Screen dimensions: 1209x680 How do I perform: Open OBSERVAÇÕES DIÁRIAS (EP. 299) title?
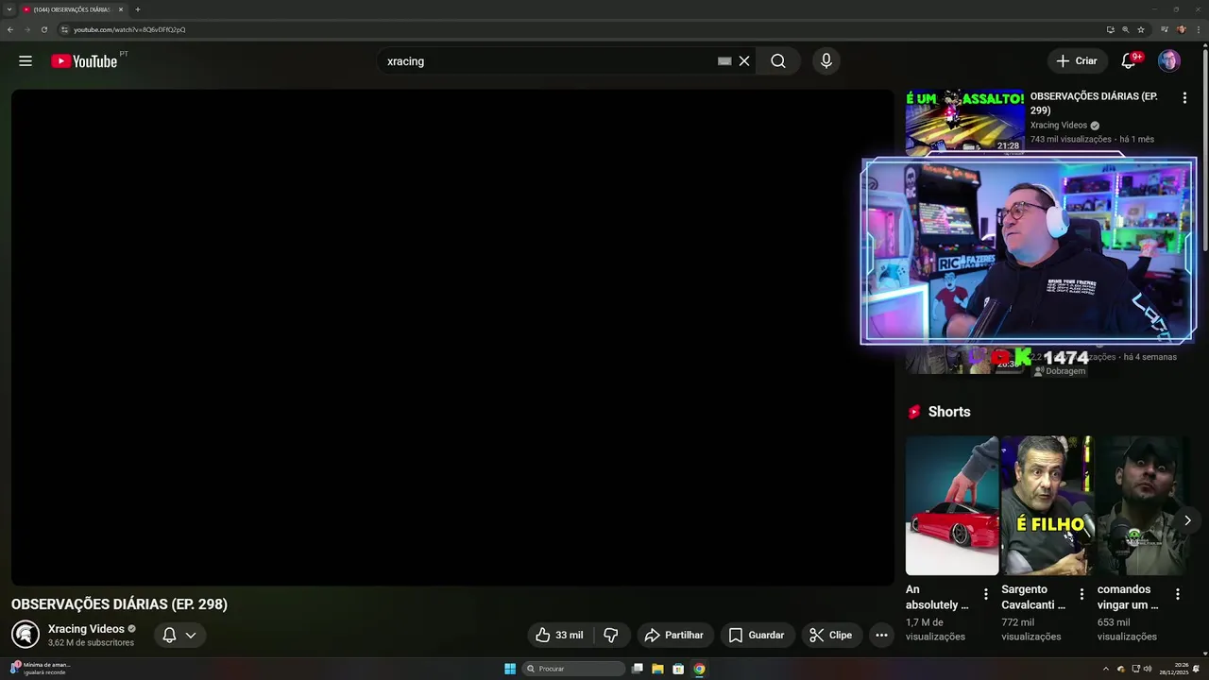click(x=1094, y=103)
